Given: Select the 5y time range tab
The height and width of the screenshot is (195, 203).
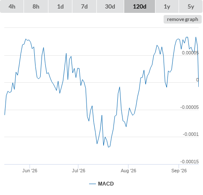Looking at the screenshot, I should (x=191, y=6).
